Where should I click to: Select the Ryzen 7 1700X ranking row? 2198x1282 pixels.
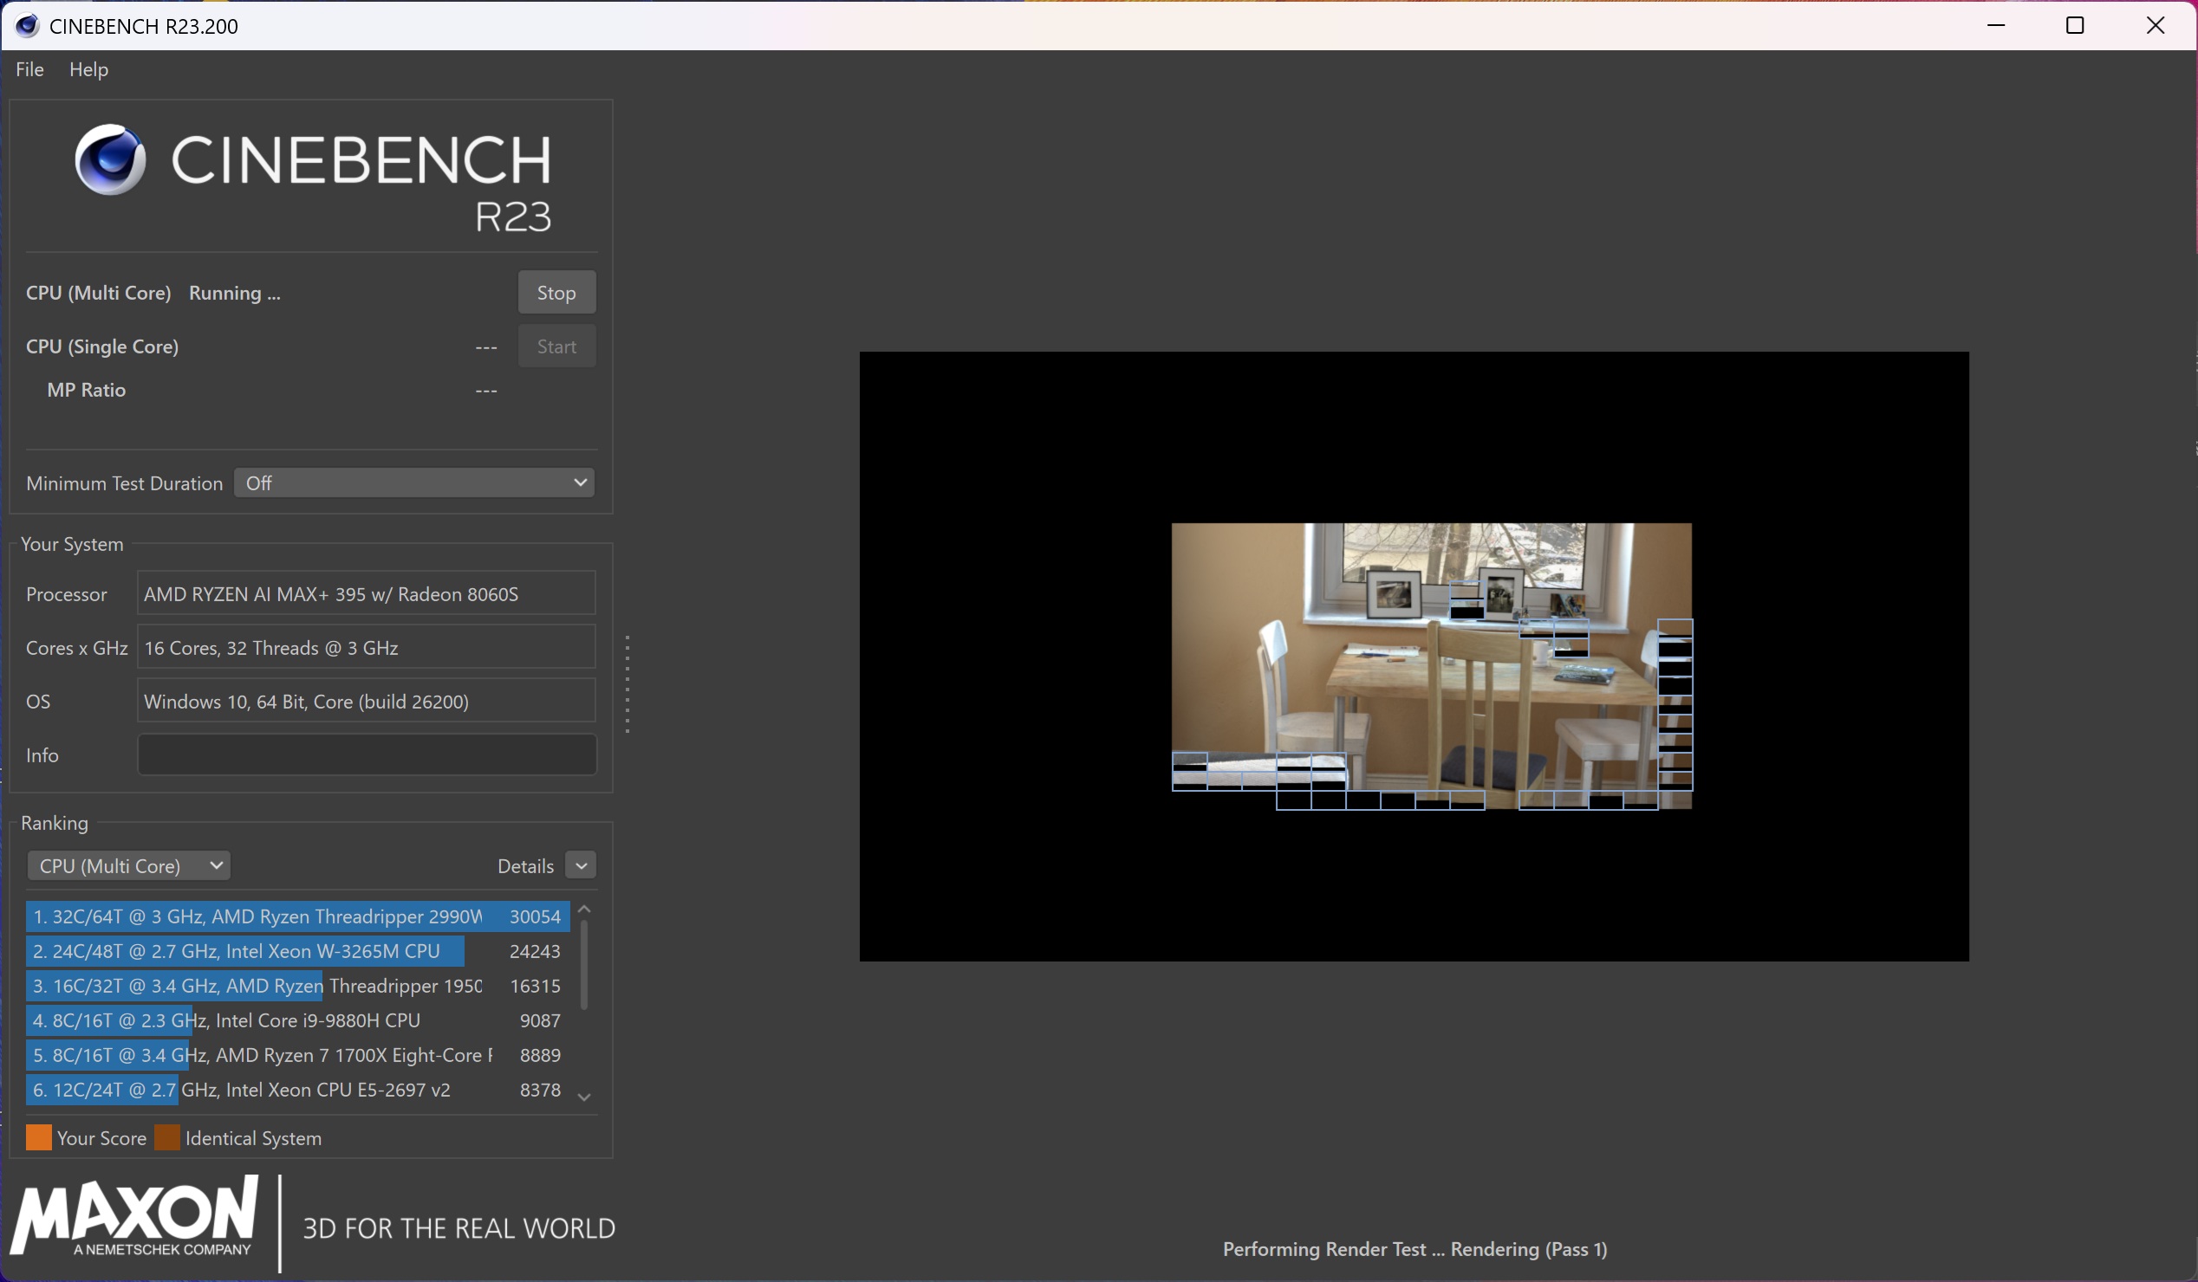[297, 1055]
